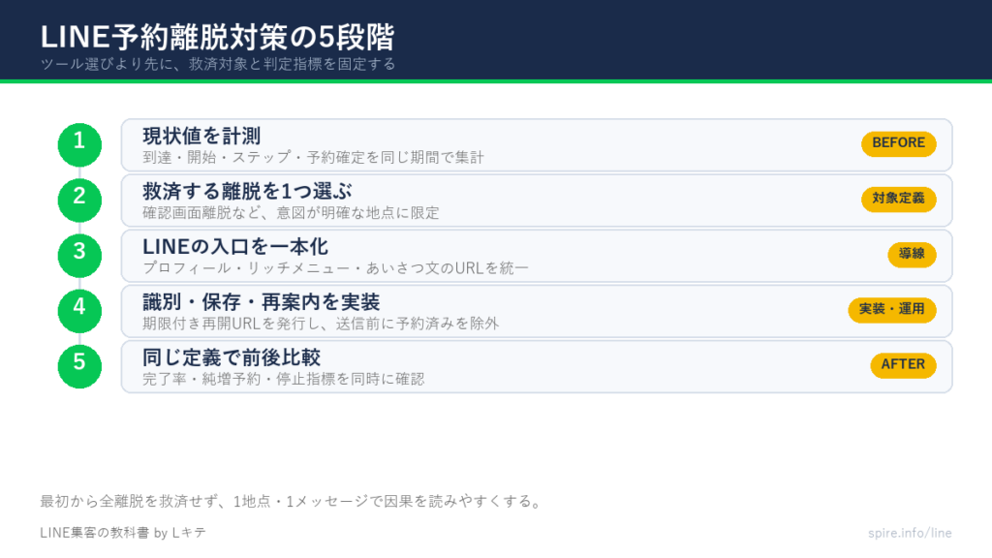Click the 現状値を計測 step heading

coord(201,136)
